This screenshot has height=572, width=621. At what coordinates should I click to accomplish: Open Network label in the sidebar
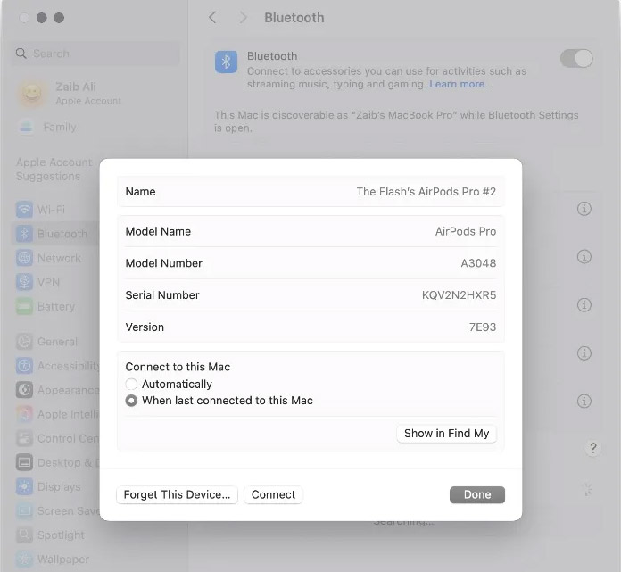(59, 258)
